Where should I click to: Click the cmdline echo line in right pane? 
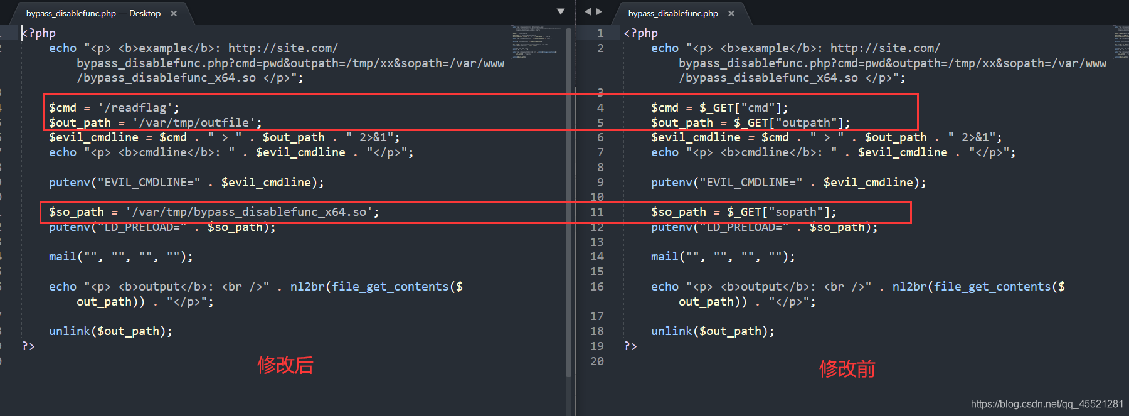pyautogui.click(x=834, y=152)
